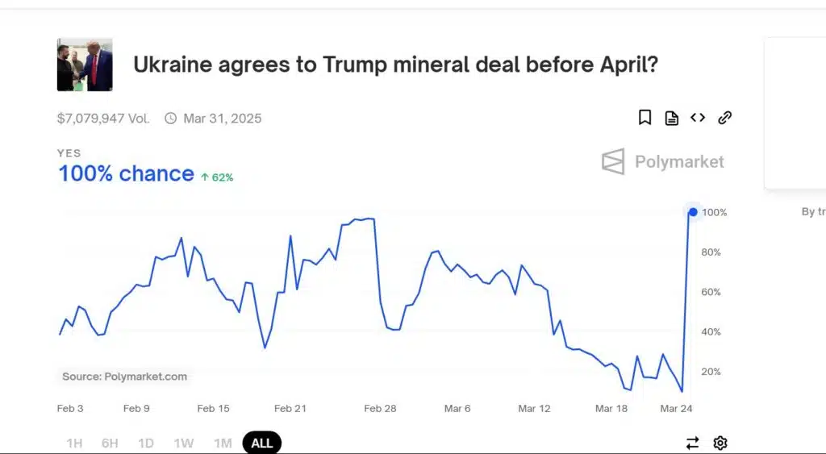Click the $7,079,947 Vol. figure
The image size is (826, 454).
pos(103,119)
